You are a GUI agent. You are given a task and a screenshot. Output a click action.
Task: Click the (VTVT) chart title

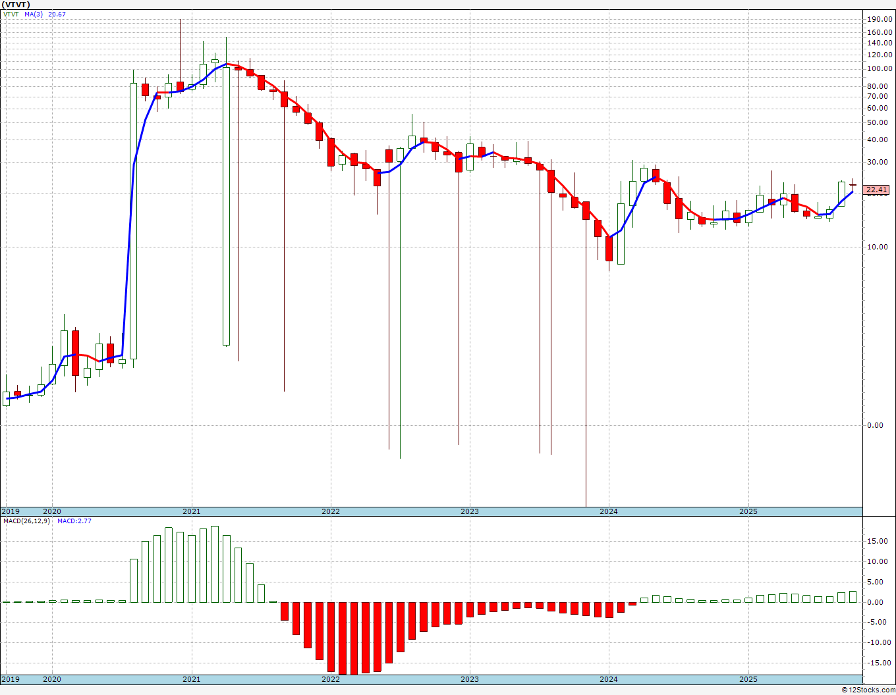coord(16,5)
